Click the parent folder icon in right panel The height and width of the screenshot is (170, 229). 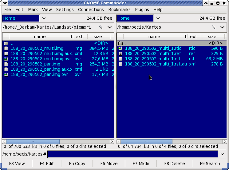[x=120, y=43]
